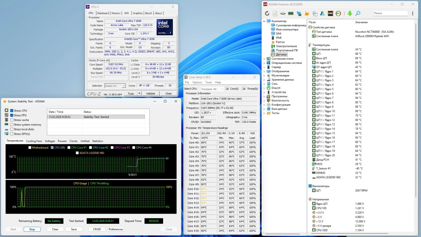Stop the running stability test
The height and width of the screenshot is (237, 421).
pos(32,229)
